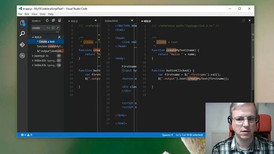This screenshot has width=274, height=154.
Task: Toggle Match Whole Word in search box
Action: [x=53, y=28]
